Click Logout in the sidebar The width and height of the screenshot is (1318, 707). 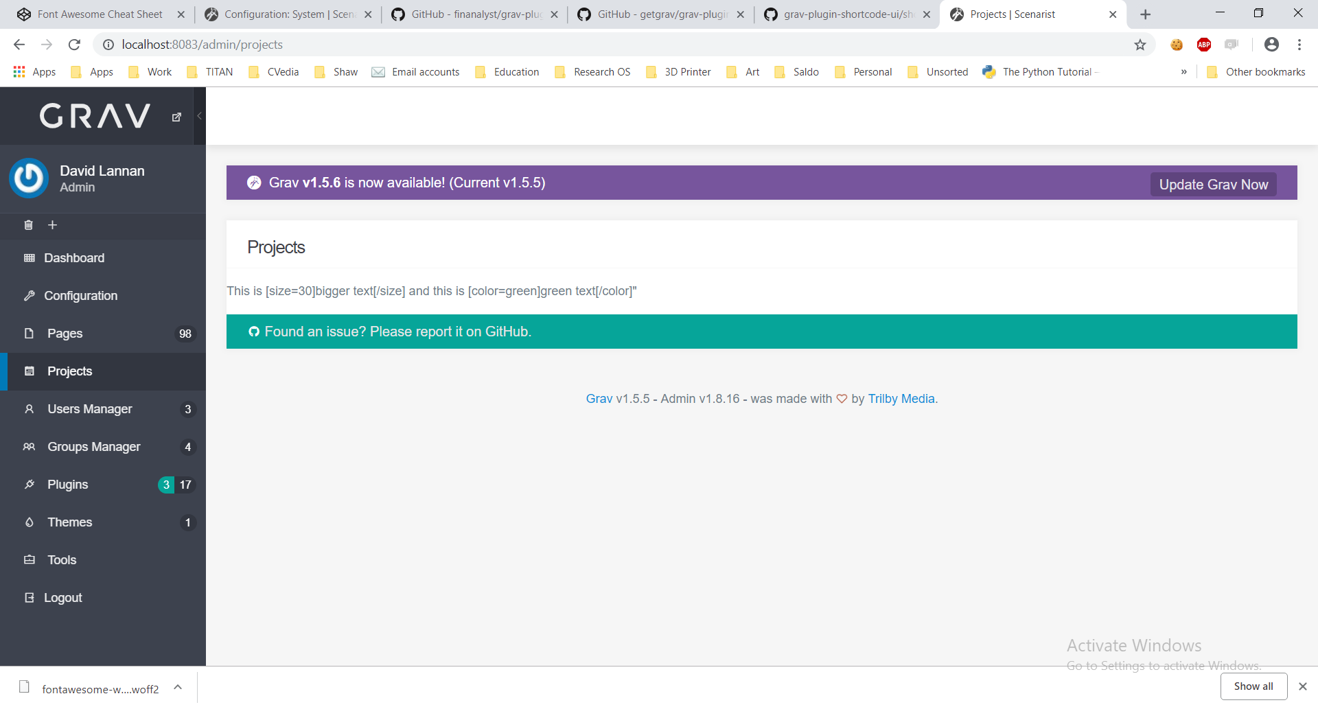103,598
